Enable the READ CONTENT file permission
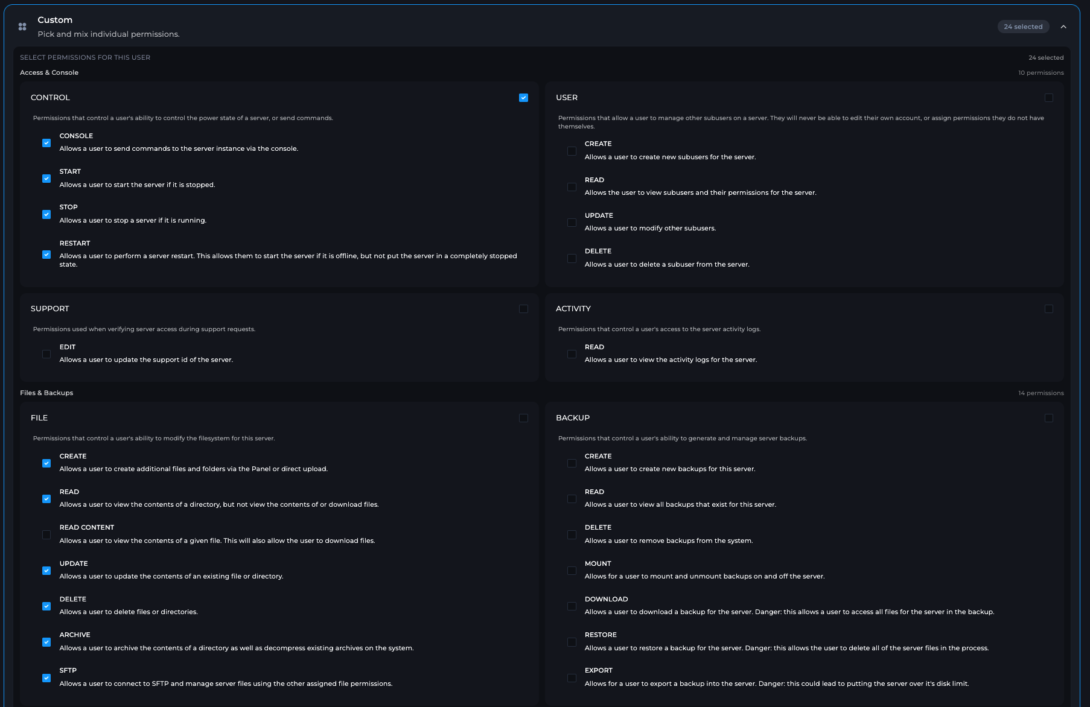This screenshot has width=1090, height=707. [46, 534]
